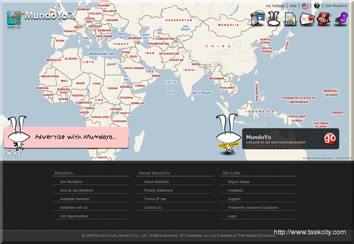Click the US flag language icon
354x244 pixels.
click(x=305, y=6)
